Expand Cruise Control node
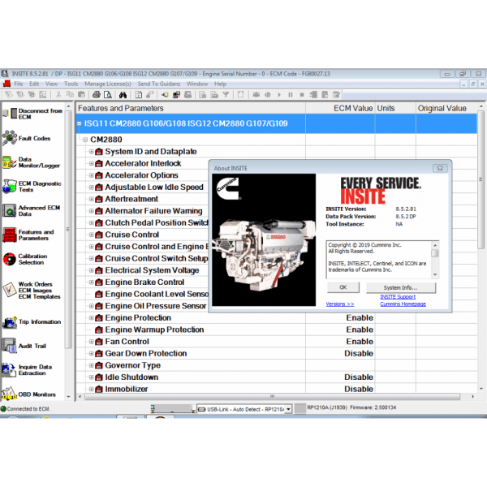The width and height of the screenshot is (487, 487). click(91, 235)
